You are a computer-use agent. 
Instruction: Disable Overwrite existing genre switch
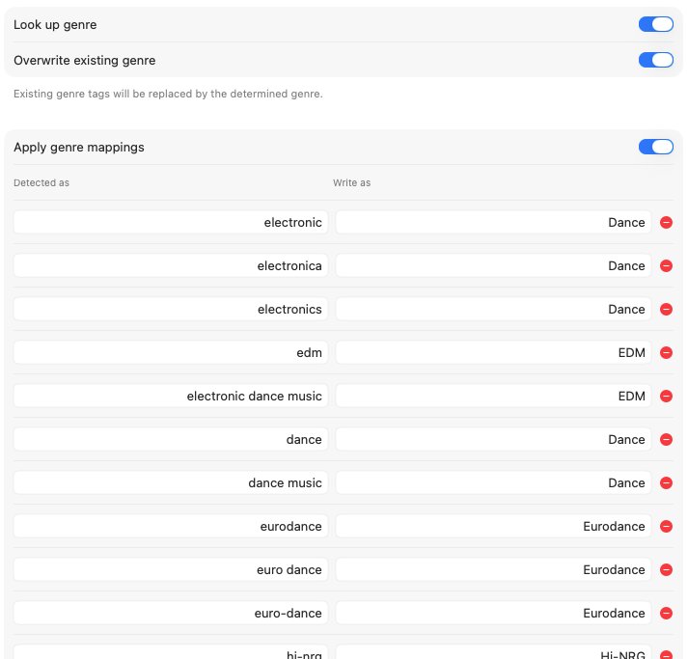[x=655, y=60]
